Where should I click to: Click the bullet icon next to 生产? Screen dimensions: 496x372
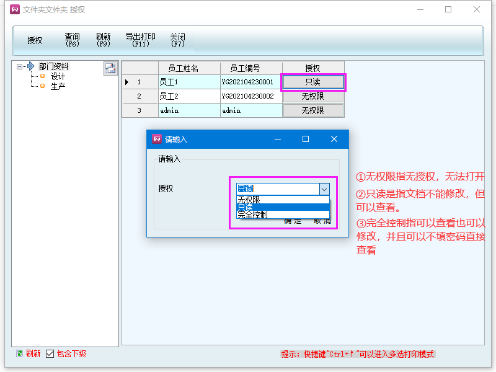42,86
